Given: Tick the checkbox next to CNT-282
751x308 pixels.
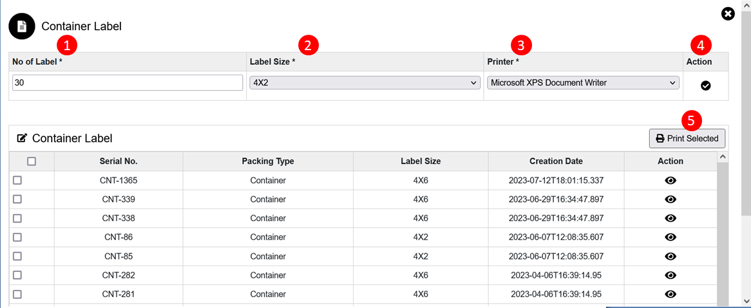Looking at the screenshot, I should (17, 275).
